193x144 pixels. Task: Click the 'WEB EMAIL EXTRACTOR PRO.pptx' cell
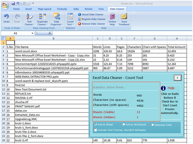(52, 77)
